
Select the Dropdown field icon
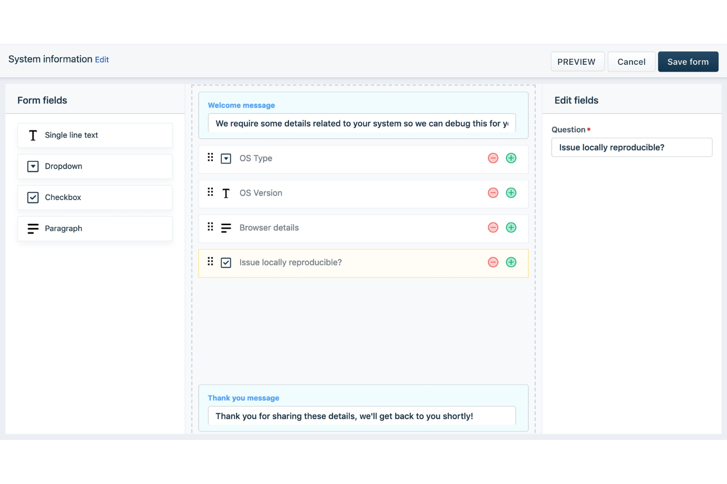[32, 166]
